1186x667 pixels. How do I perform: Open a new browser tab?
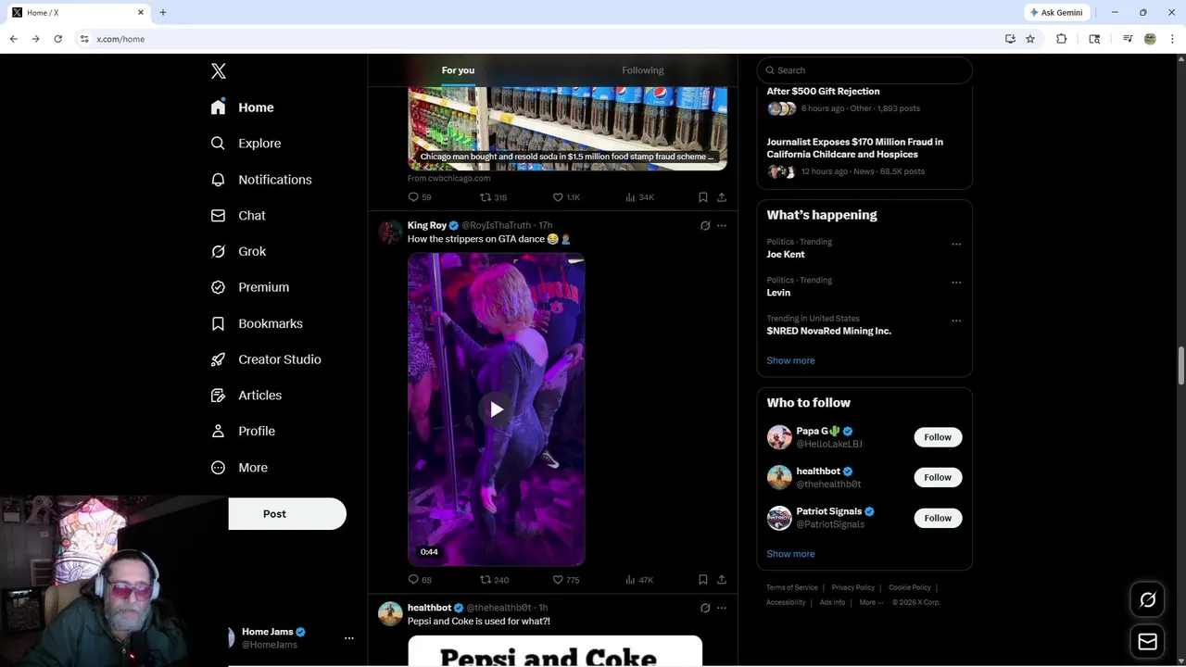click(x=163, y=13)
